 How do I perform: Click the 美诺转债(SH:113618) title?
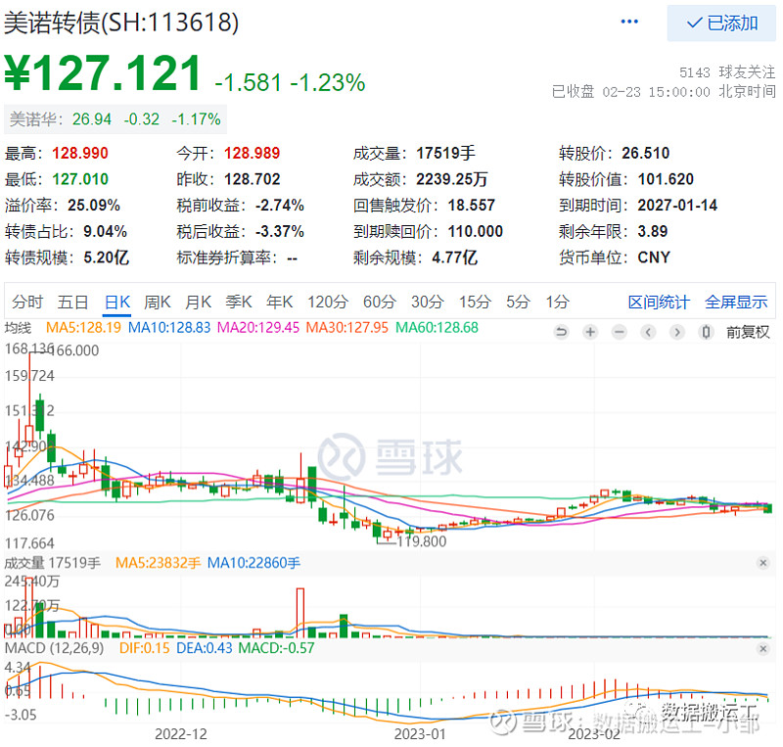(x=121, y=23)
